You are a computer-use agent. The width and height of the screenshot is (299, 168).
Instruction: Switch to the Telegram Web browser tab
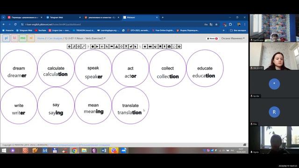pyautogui.click(x=63, y=17)
